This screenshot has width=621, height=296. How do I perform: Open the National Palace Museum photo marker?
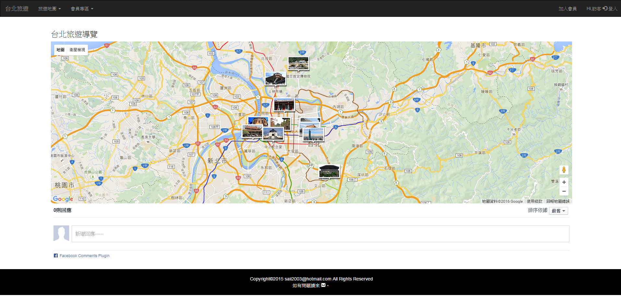click(x=298, y=63)
